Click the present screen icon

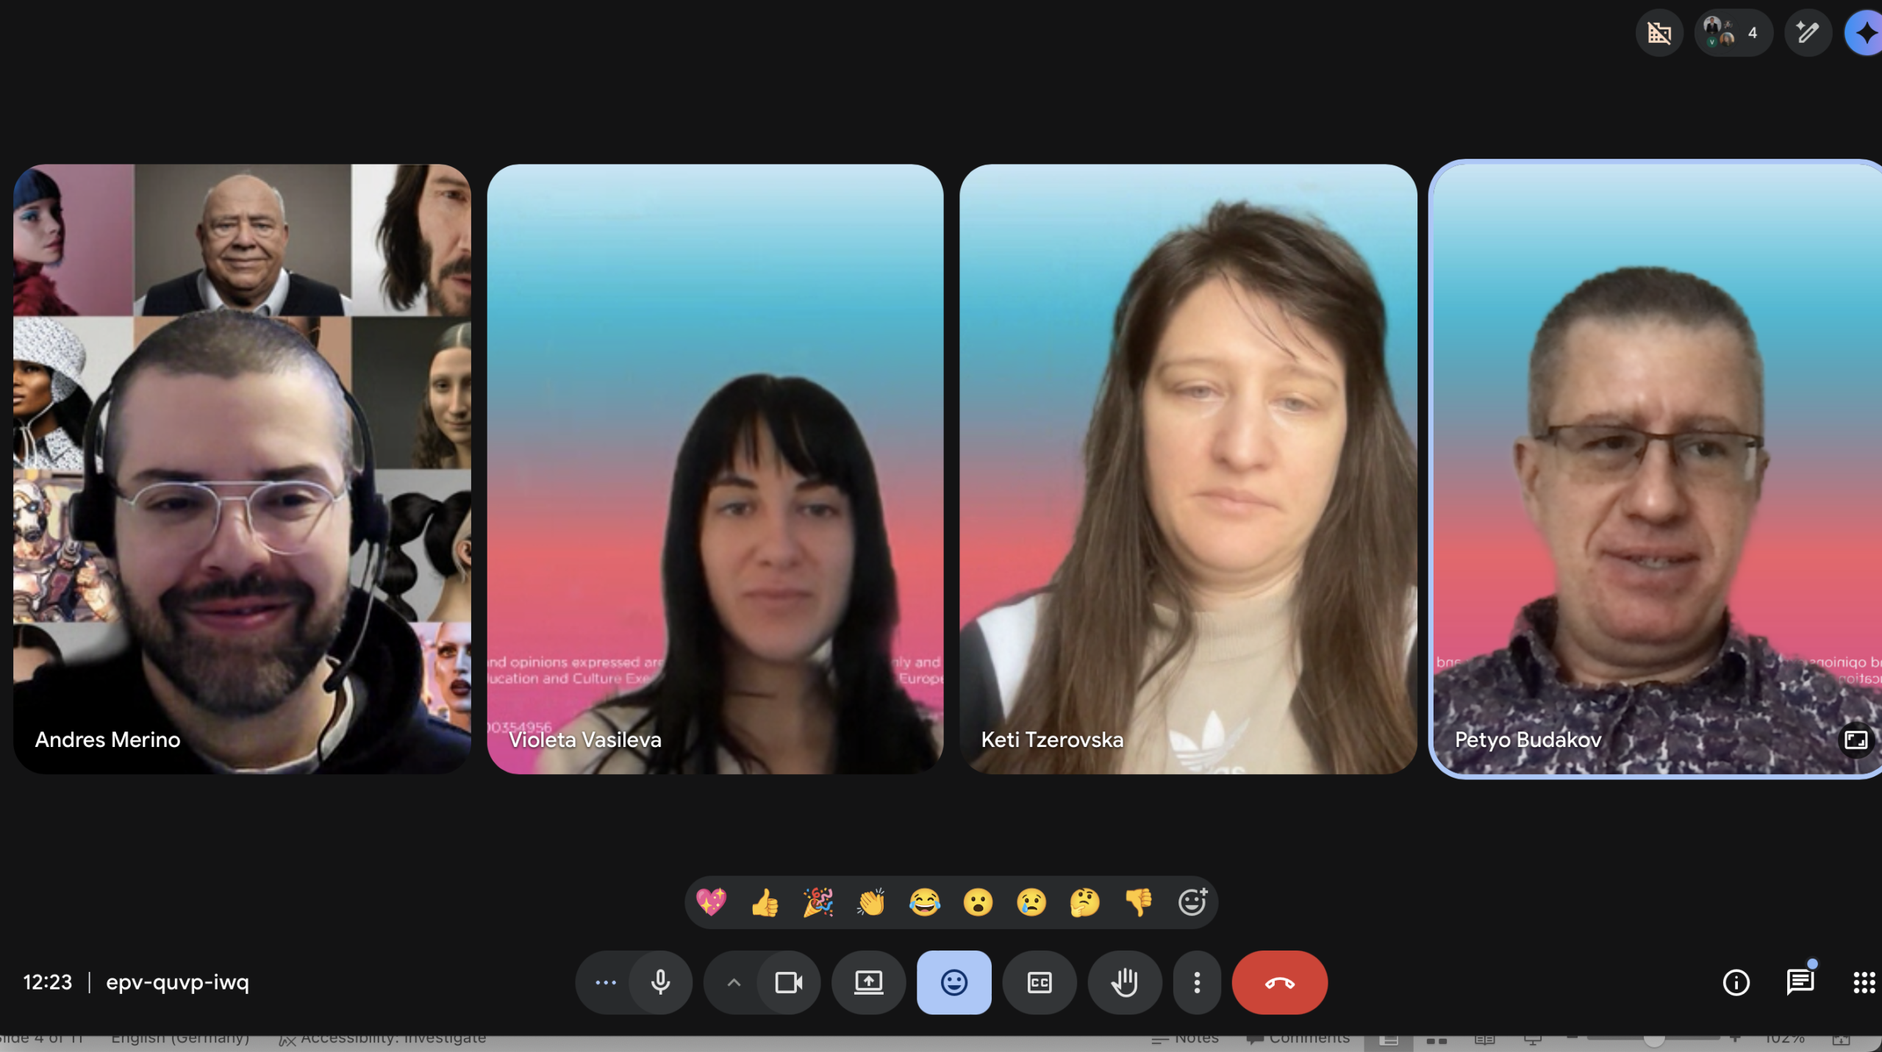pyautogui.click(x=868, y=982)
